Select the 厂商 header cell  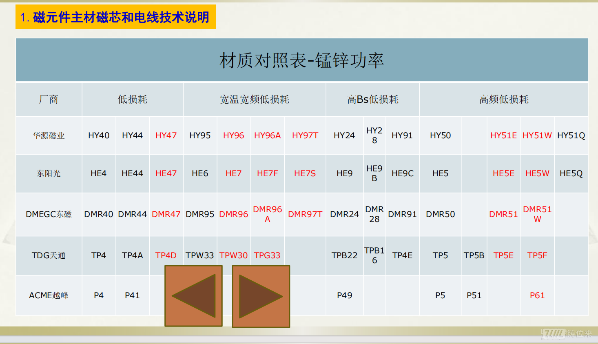pos(49,100)
